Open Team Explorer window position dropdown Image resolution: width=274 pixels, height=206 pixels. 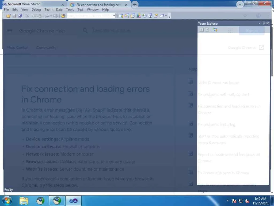[x=260, y=23]
